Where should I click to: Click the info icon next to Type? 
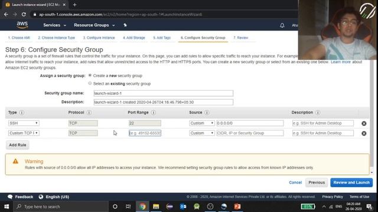point(22,112)
